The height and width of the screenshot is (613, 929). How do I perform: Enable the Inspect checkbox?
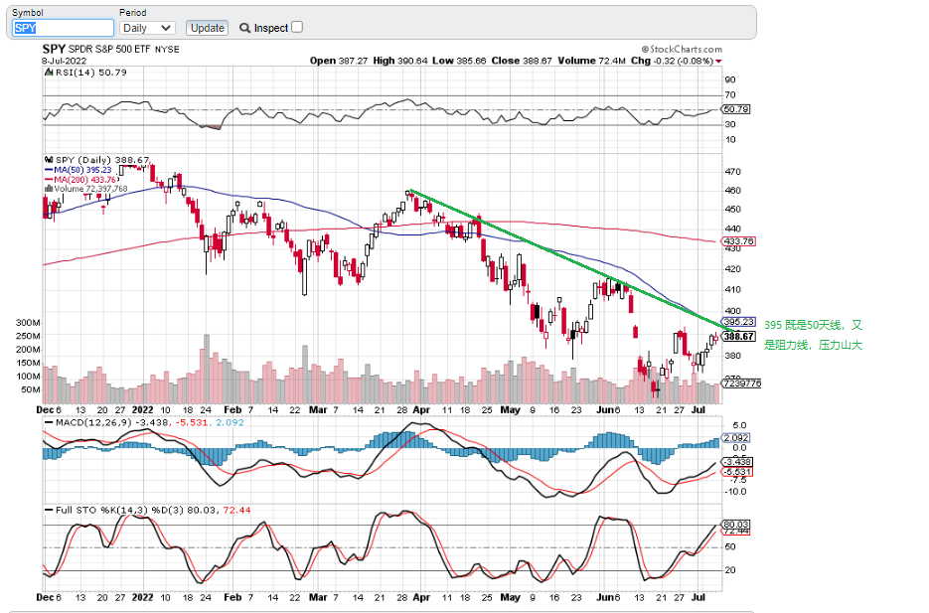297,27
